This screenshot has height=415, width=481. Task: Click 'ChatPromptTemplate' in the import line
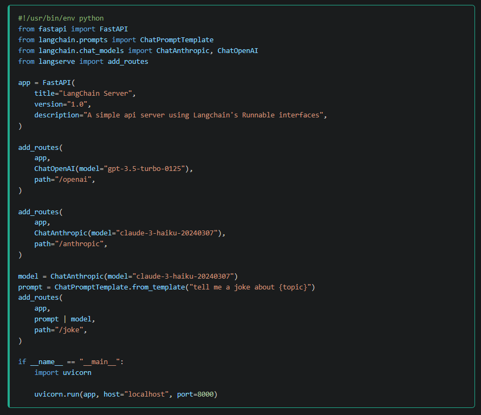click(177, 40)
